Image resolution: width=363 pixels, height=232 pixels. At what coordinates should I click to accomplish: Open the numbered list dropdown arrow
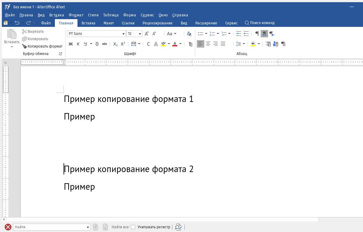[x=218, y=34]
